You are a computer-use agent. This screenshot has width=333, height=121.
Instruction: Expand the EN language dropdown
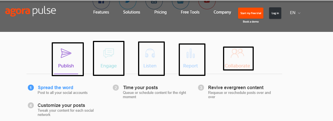[295, 13]
